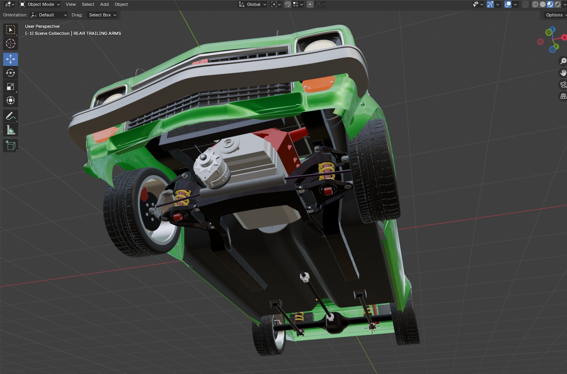Screen dimensions: 567x374
Task: Enable proportional editing toggle
Action: (310, 4)
